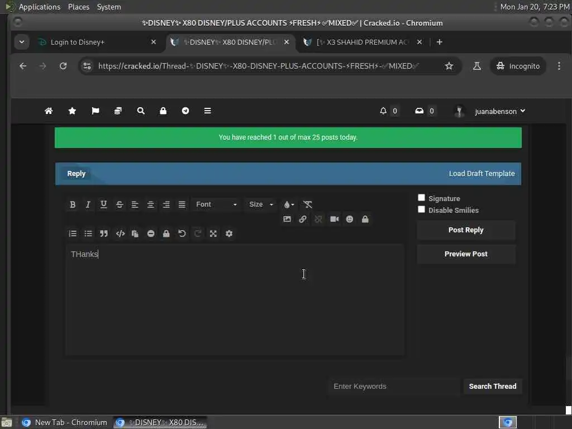Switch to X3 SHAHID PREMIUM tab

(363, 42)
